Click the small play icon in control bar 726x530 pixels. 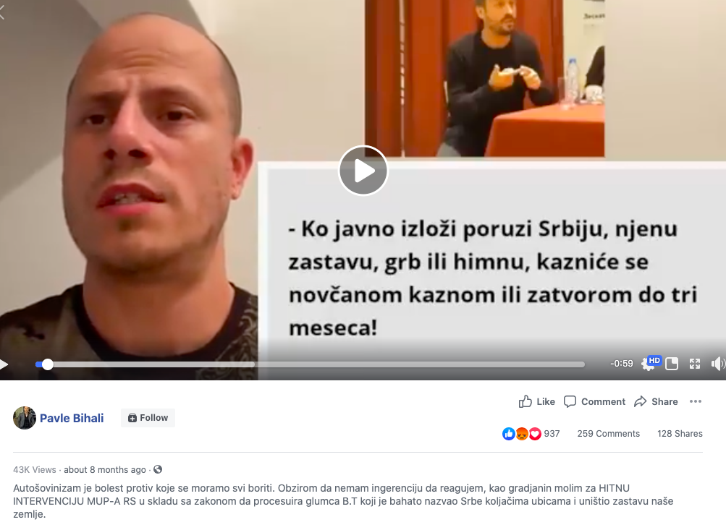tap(4, 364)
